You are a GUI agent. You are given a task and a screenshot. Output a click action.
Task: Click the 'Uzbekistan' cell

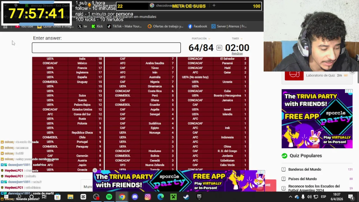(x=227, y=160)
